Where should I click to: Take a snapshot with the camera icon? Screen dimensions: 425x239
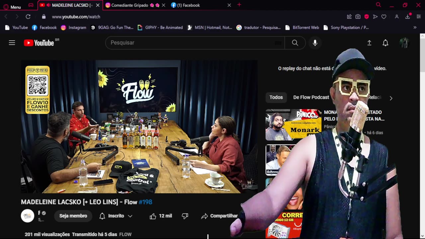(358, 17)
